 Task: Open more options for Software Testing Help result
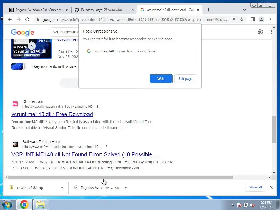(x=106, y=147)
